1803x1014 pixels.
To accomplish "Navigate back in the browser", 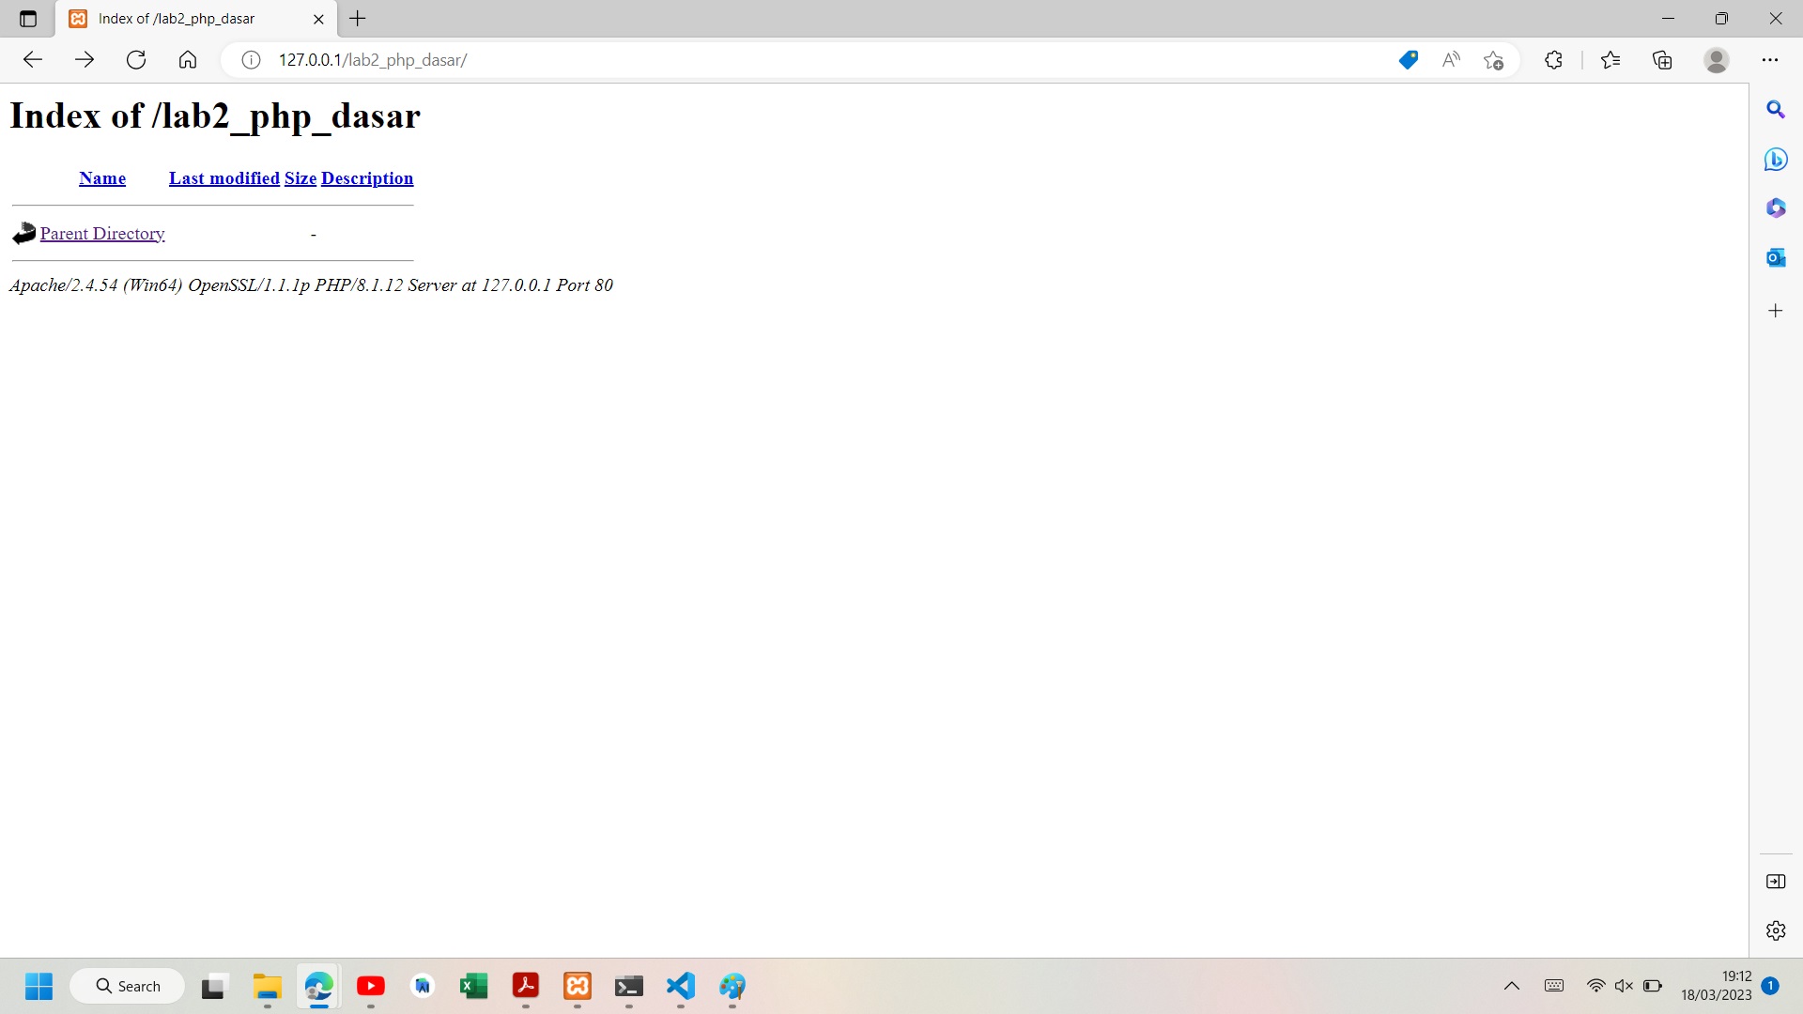I will pos(33,59).
